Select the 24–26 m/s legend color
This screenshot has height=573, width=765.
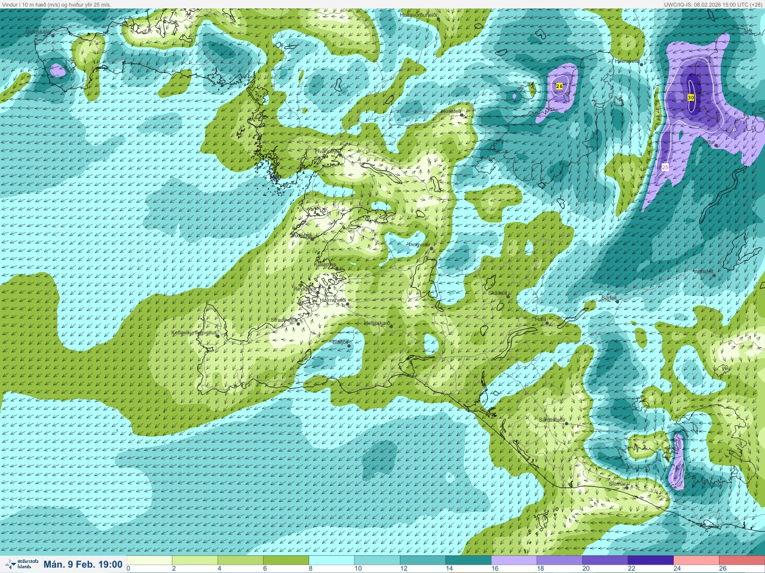pyautogui.click(x=696, y=560)
